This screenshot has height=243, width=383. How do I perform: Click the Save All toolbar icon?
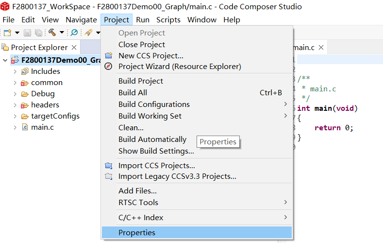pos(39,33)
